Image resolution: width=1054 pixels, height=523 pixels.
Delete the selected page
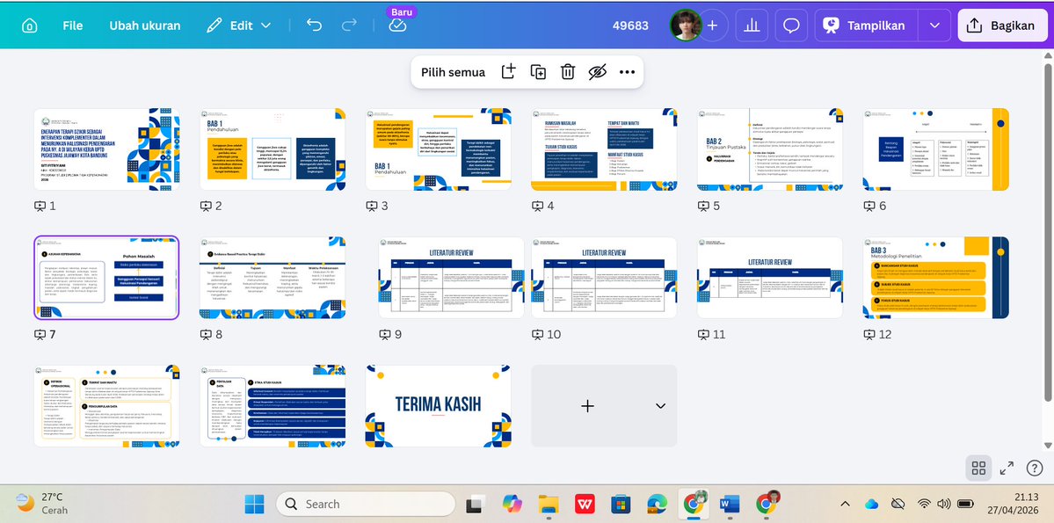[x=567, y=72]
